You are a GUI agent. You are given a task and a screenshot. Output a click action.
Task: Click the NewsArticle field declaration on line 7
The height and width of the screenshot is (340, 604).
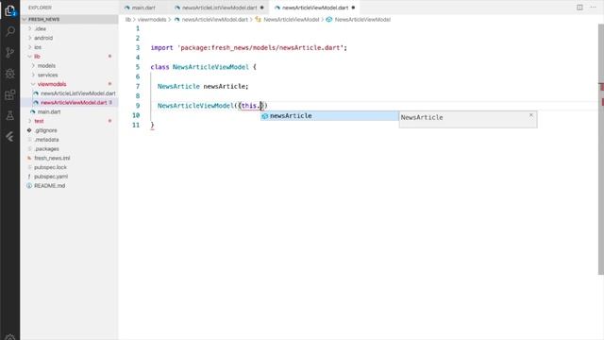click(203, 86)
